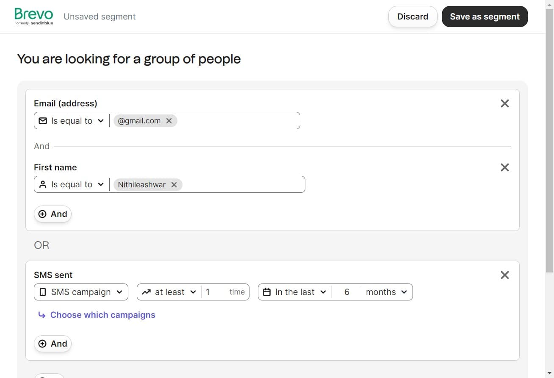The height and width of the screenshot is (378, 554).
Task: Open the months unit dropdown
Action: 387,292
